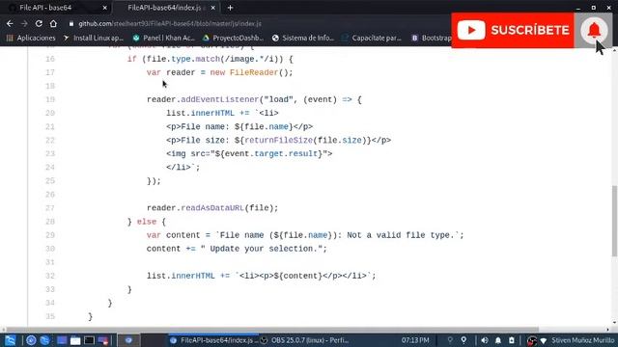Click addEventListener on line 19

(219, 99)
